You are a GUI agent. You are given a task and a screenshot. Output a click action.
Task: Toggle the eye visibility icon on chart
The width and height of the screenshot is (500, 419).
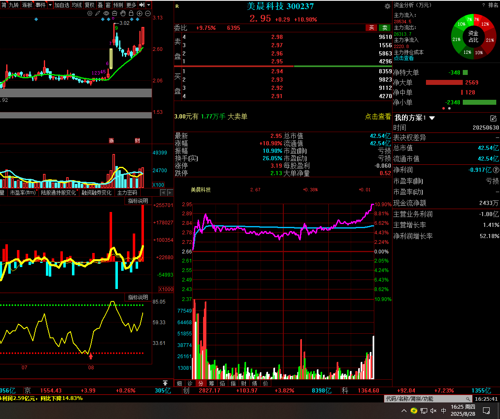[x=106, y=13]
